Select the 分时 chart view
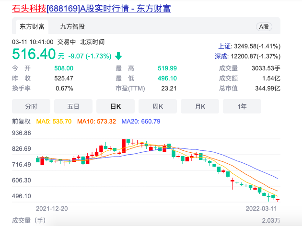The image size is (302, 226). click(31, 106)
